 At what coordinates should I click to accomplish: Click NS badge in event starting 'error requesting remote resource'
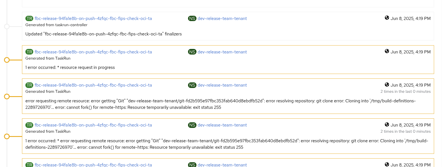point(192,85)
